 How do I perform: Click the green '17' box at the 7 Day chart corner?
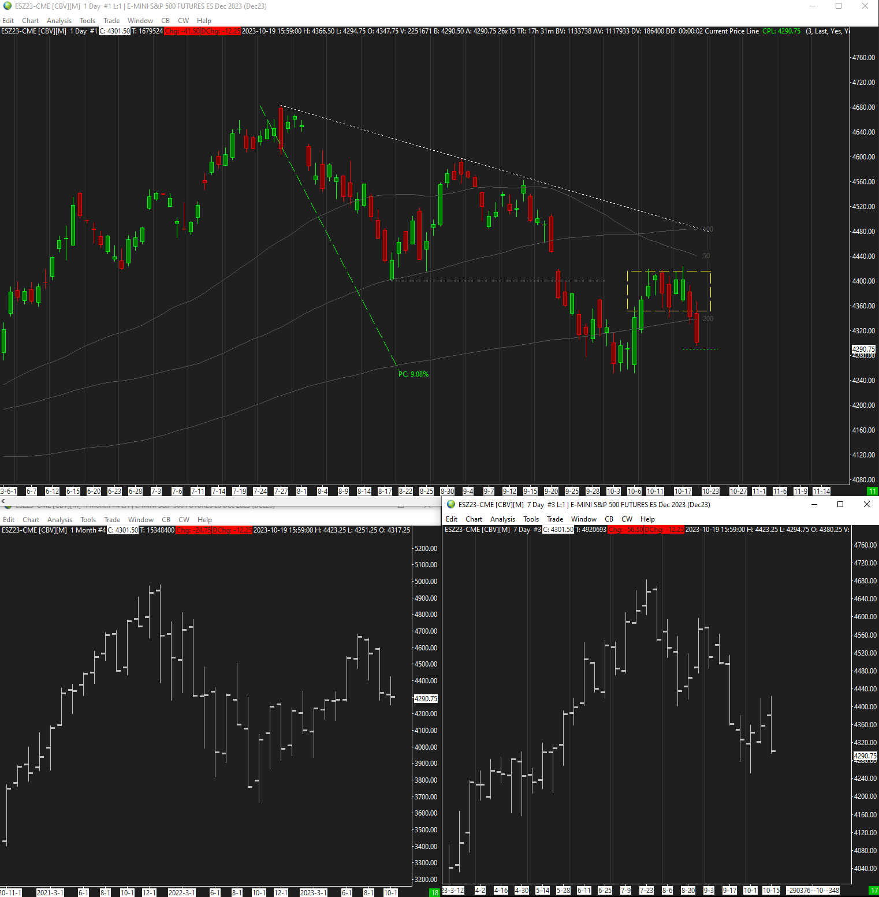[874, 891]
